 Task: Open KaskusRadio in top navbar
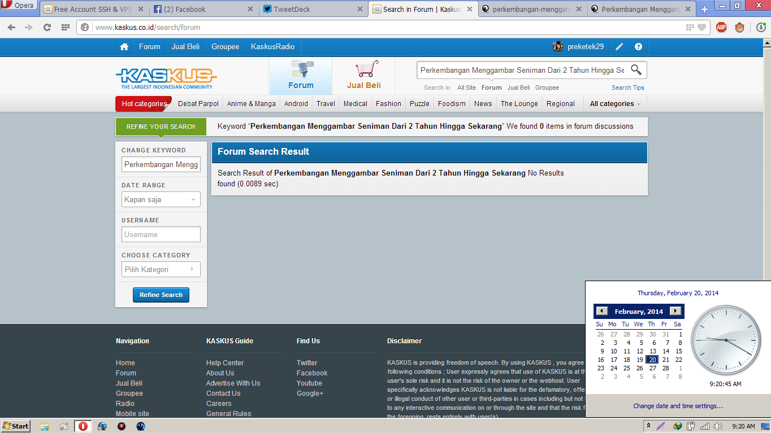[272, 47]
